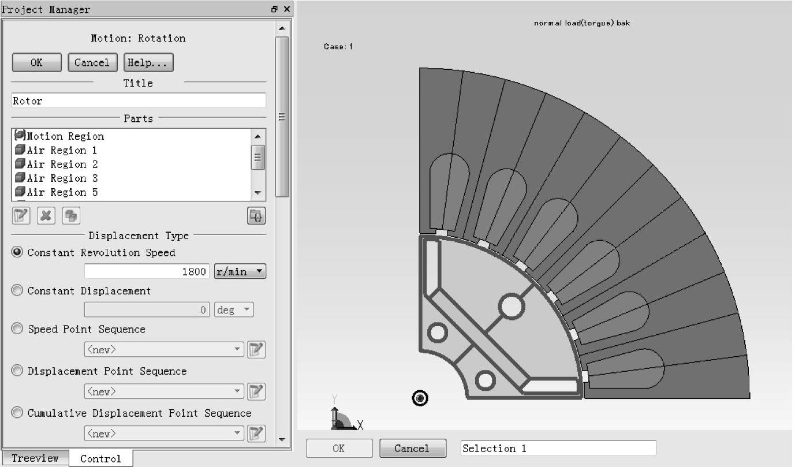
Task: Select Constant Displacement radio button
Action: 18,291
